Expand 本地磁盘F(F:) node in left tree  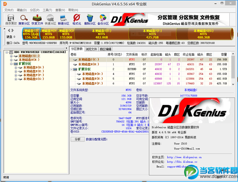[x=16, y=75]
